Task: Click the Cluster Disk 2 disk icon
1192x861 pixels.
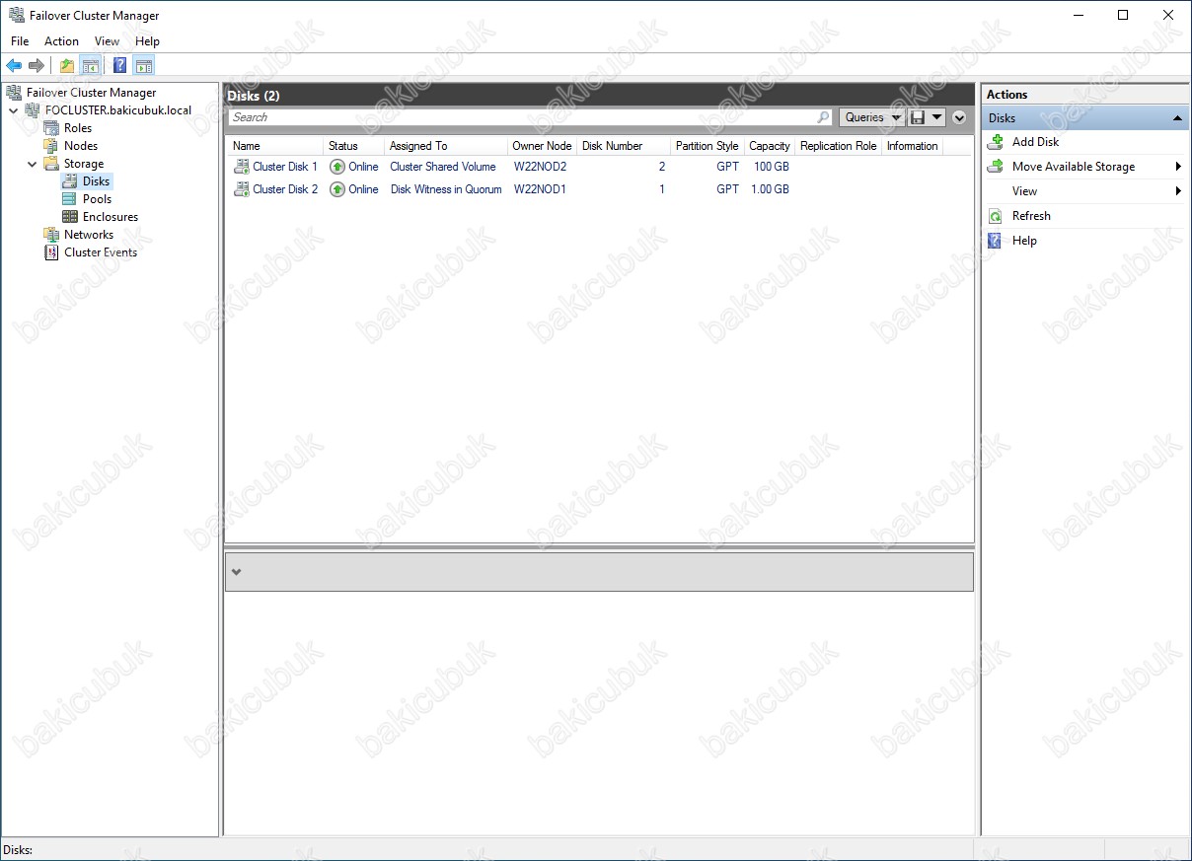Action: pyautogui.click(x=241, y=189)
